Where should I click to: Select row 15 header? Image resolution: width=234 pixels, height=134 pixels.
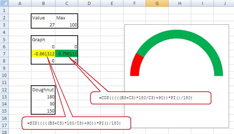(4, 111)
